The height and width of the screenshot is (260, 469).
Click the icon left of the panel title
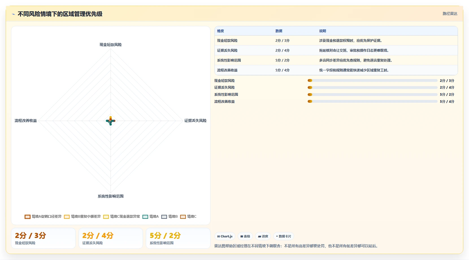pos(13,14)
